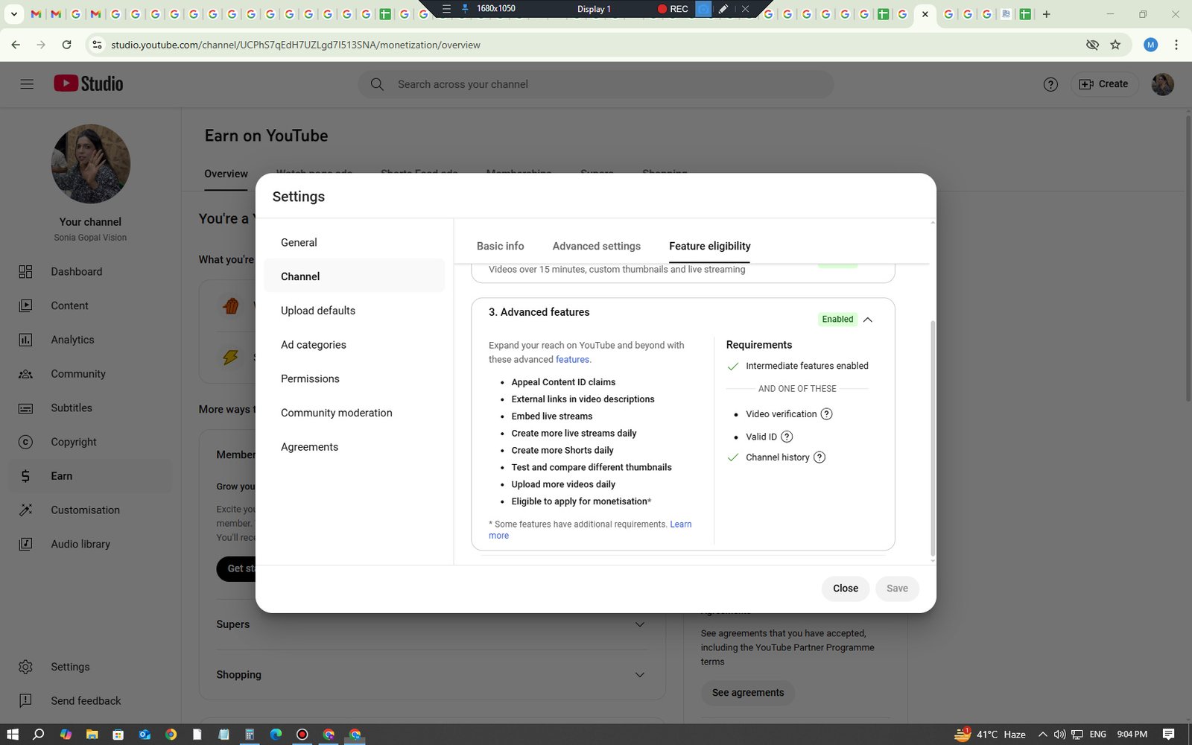Open Audio library in the sidebar

click(90, 544)
